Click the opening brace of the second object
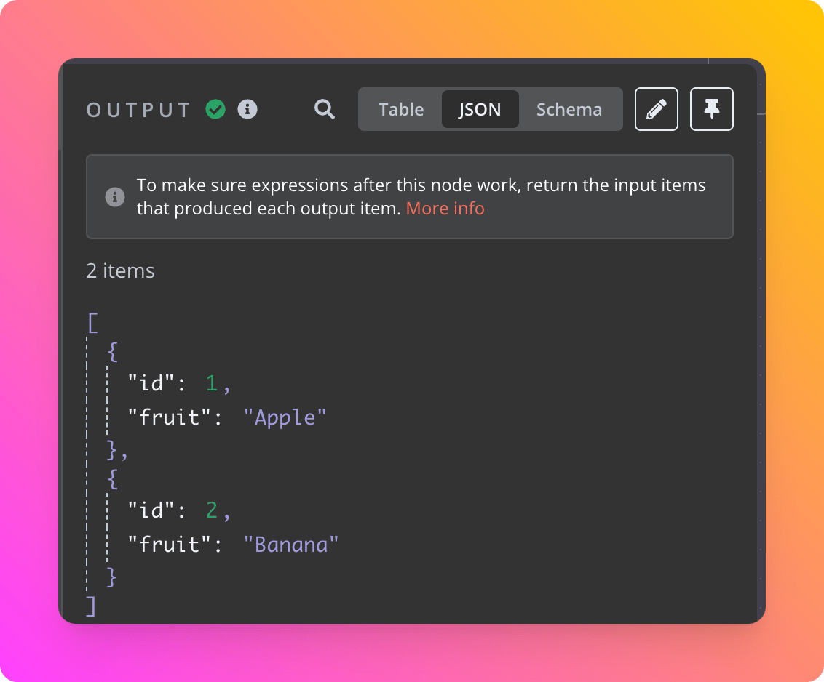The image size is (824, 682). click(112, 478)
